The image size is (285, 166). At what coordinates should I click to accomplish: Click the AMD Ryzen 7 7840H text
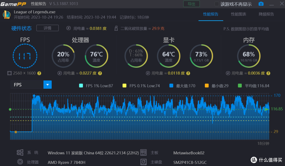tap(66, 162)
